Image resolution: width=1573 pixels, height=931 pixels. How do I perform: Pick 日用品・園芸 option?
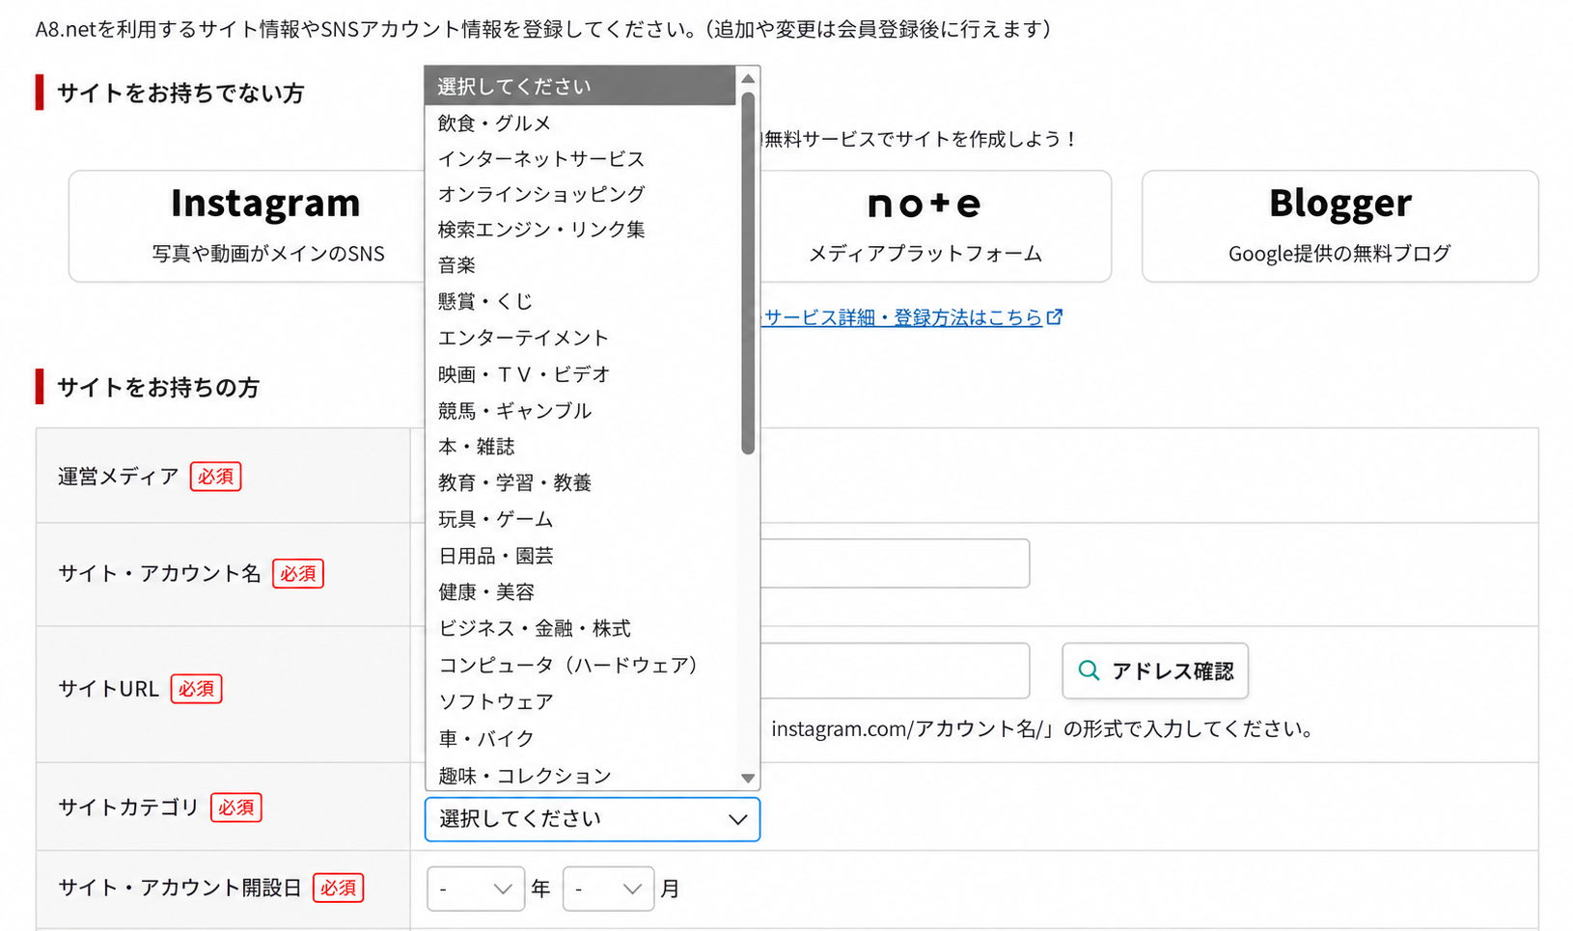(x=581, y=556)
